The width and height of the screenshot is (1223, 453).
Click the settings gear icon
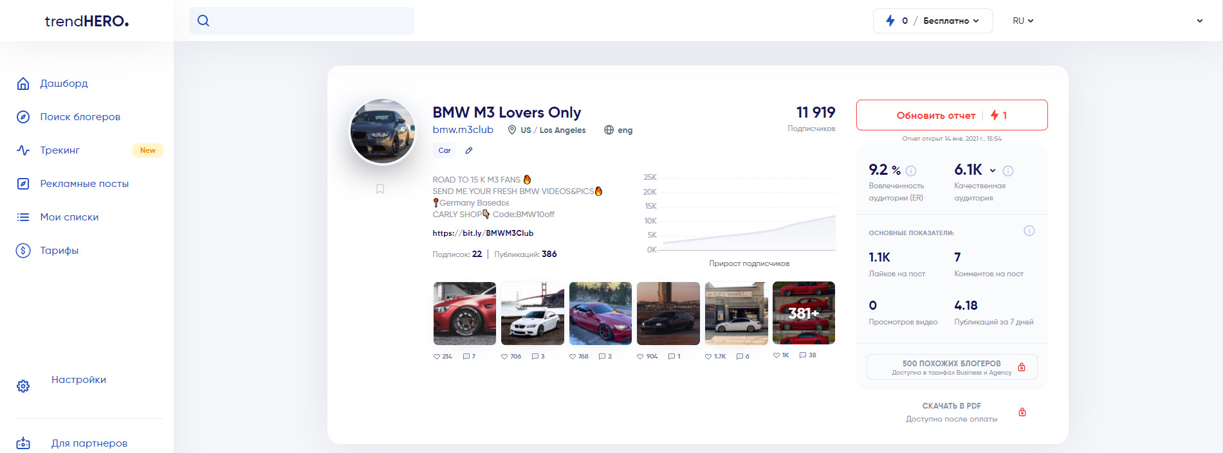(23, 386)
